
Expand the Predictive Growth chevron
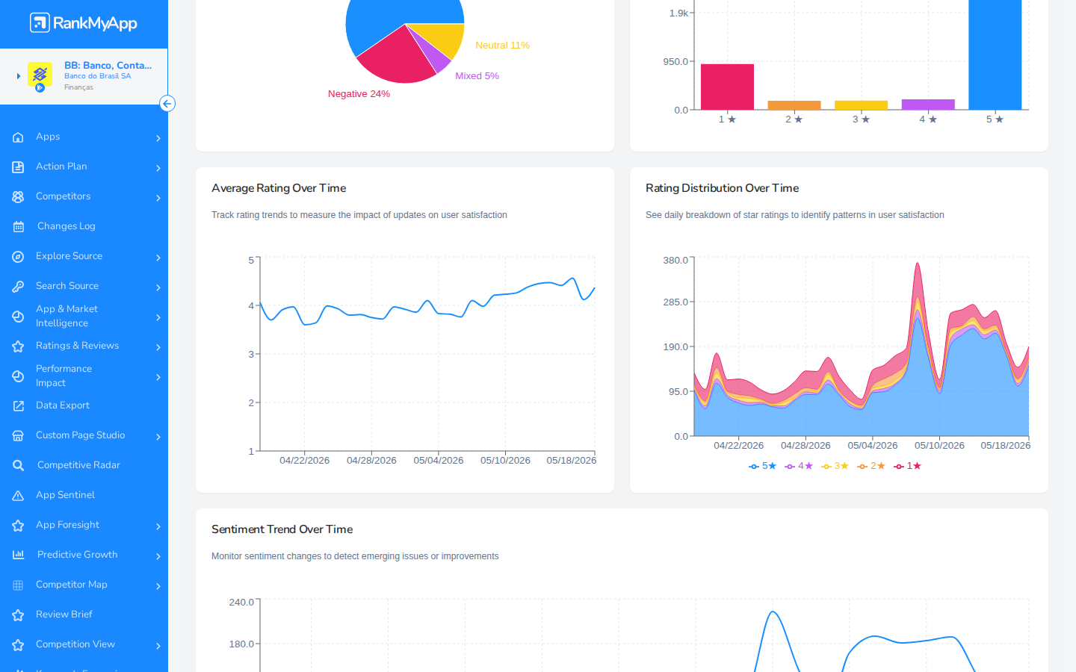(158, 556)
